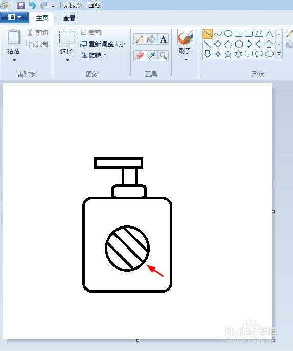
Task: Click the 复制 copy button
Action: click(x=37, y=44)
